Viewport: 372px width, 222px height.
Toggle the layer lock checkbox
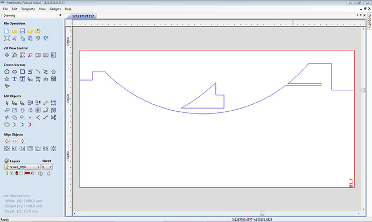21,173
